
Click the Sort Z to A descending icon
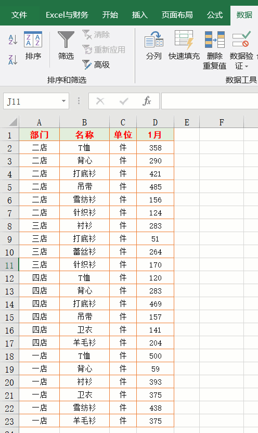point(12,60)
